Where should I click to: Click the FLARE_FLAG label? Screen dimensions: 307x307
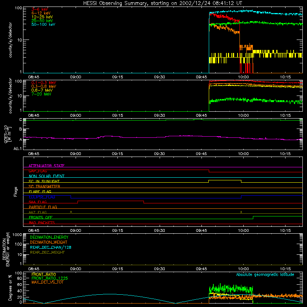point(40,191)
